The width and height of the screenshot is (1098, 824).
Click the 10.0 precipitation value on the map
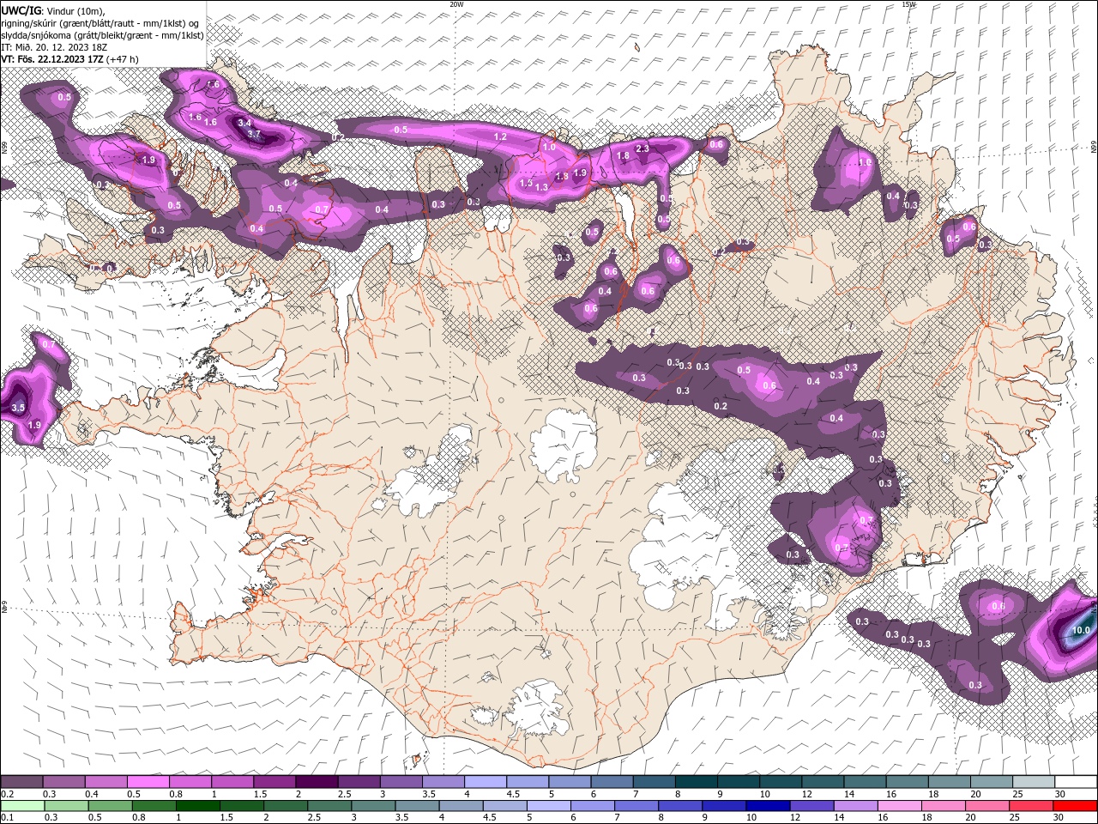click(x=1080, y=630)
